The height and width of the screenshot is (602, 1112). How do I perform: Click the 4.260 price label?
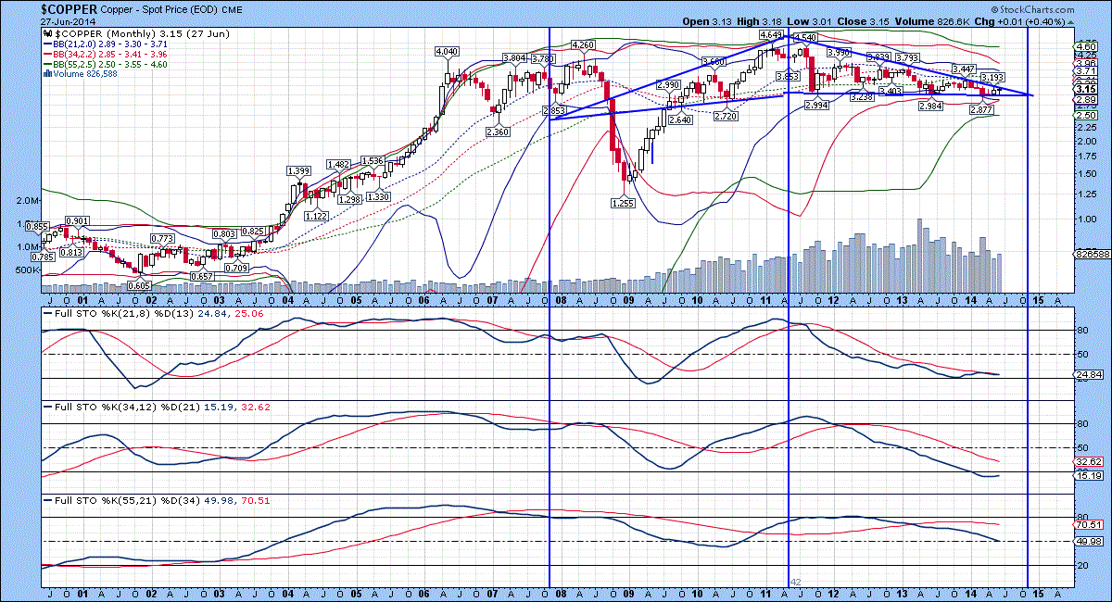[x=582, y=44]
